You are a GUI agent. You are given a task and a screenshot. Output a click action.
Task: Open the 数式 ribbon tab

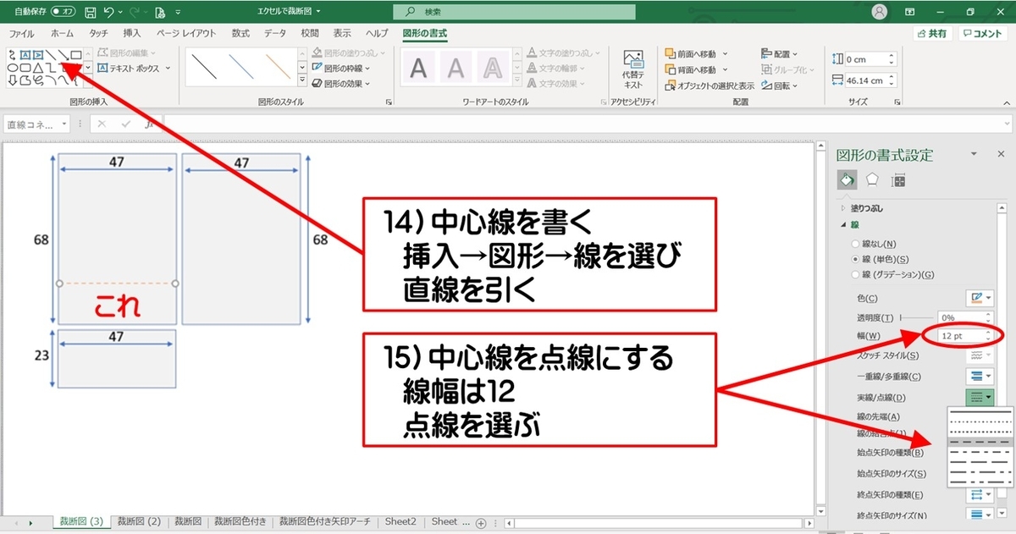[240, 34]
